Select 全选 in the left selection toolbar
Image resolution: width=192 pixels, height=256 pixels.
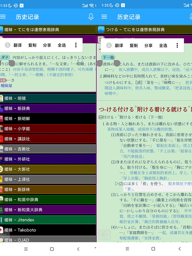(62, 45)
